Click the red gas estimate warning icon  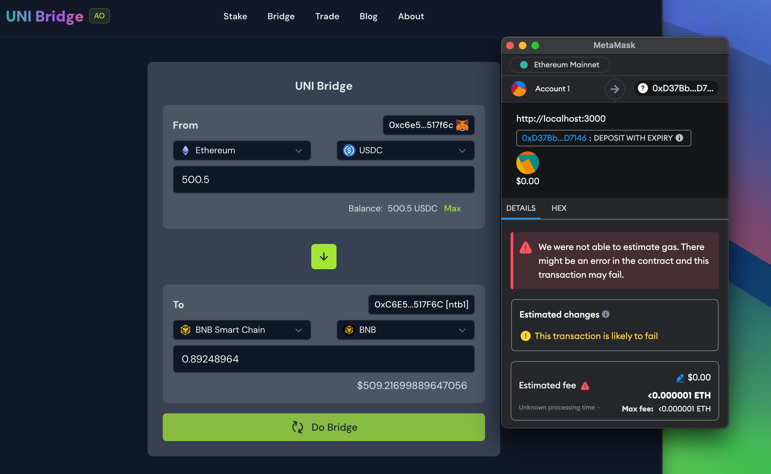tap(525, 247)
